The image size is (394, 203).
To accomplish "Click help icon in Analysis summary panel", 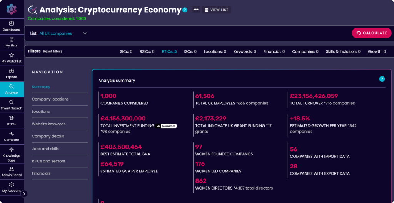I will coord(382,79).
